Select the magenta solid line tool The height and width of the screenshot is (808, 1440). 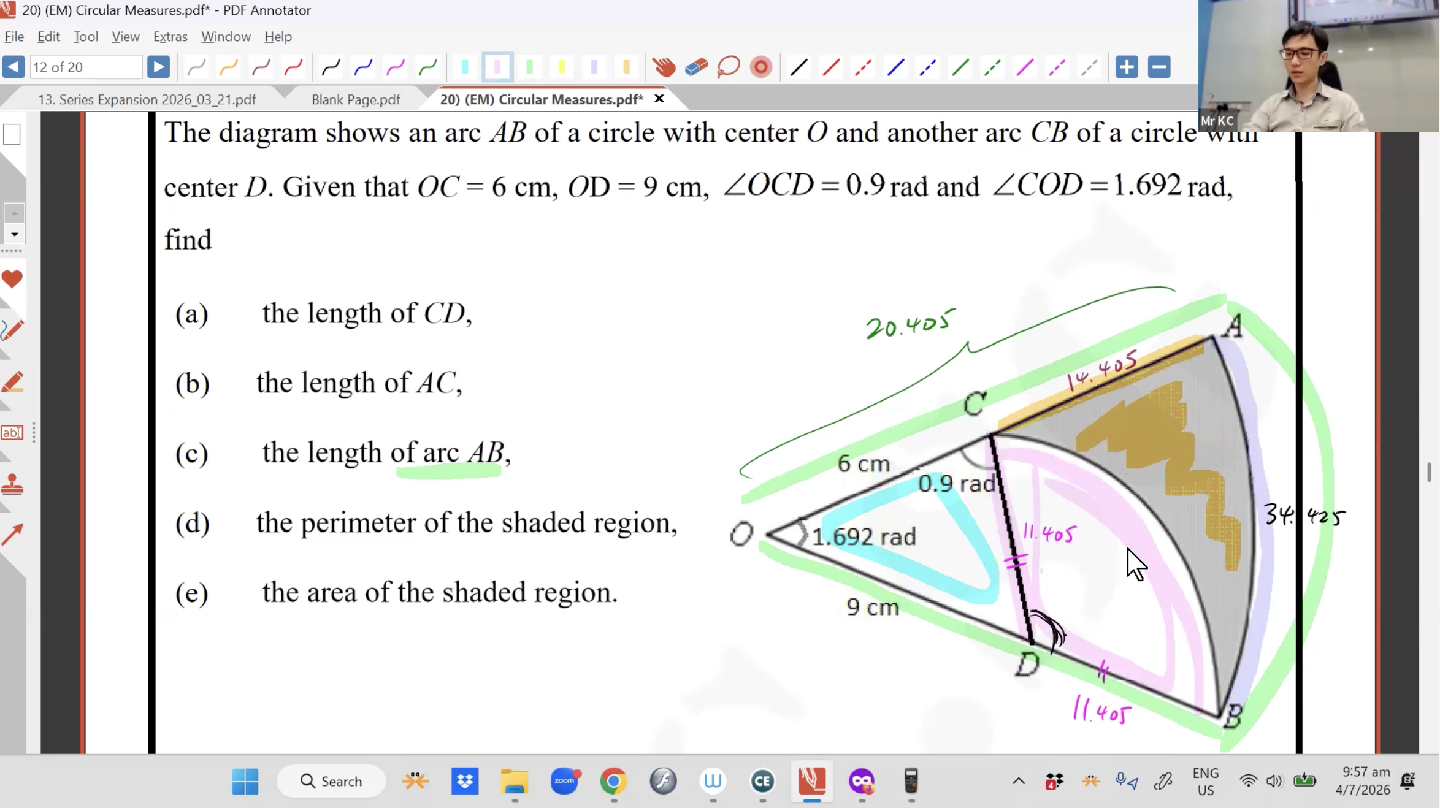pyautogui.click(x=1025, y=67)
